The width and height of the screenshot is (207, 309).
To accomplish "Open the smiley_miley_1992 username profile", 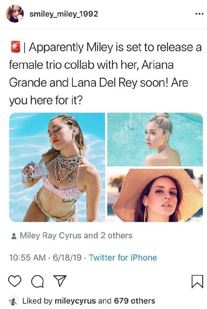I will tap(64, 14).
